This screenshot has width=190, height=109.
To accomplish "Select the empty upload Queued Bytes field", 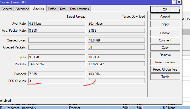I will tap(57, 40).
